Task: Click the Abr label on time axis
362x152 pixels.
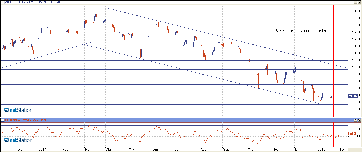Action: point(108,149)
